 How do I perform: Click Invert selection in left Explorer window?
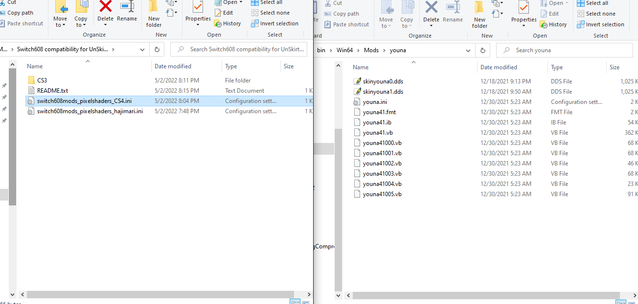(x=274, y=23)
